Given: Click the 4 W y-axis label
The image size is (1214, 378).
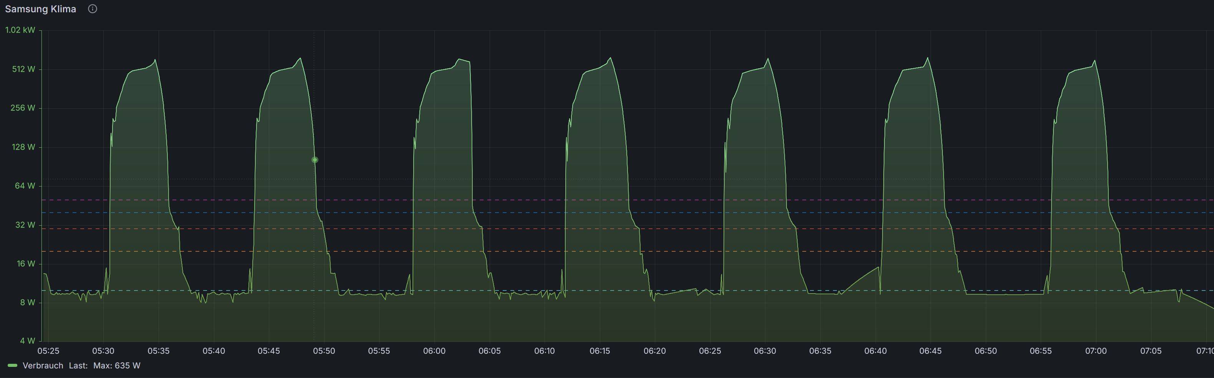Looking at the screenshot, I should (27, 341).
